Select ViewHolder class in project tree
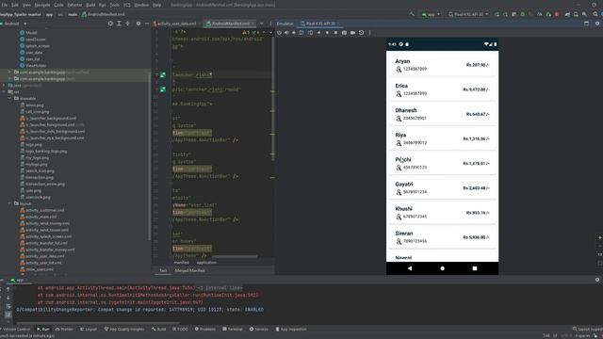The height and width of the screenshot is (339, 603). pos(33,65)
